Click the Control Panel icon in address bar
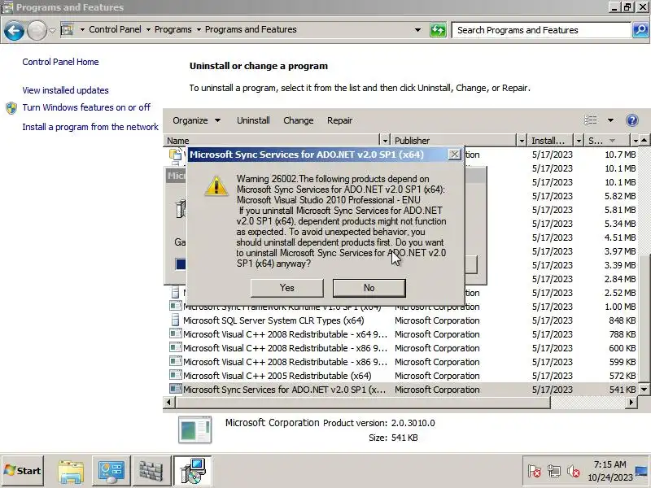The height and width of the screenshot is (488, 651). 68,29
